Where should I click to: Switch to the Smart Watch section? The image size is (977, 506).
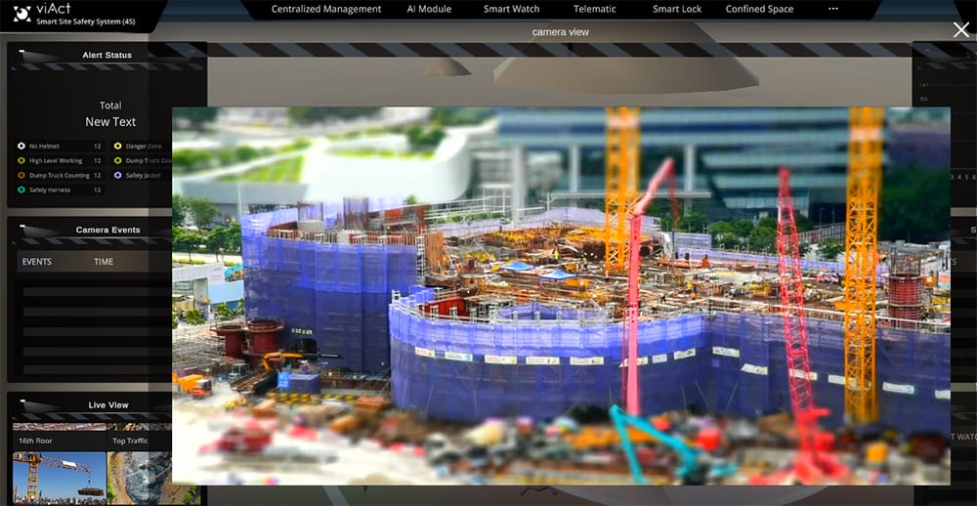point(511,9)
